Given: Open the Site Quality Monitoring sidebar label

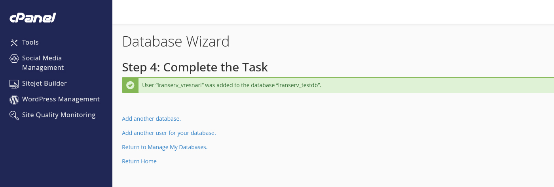Looking at the screenshot, I should 59,115.
